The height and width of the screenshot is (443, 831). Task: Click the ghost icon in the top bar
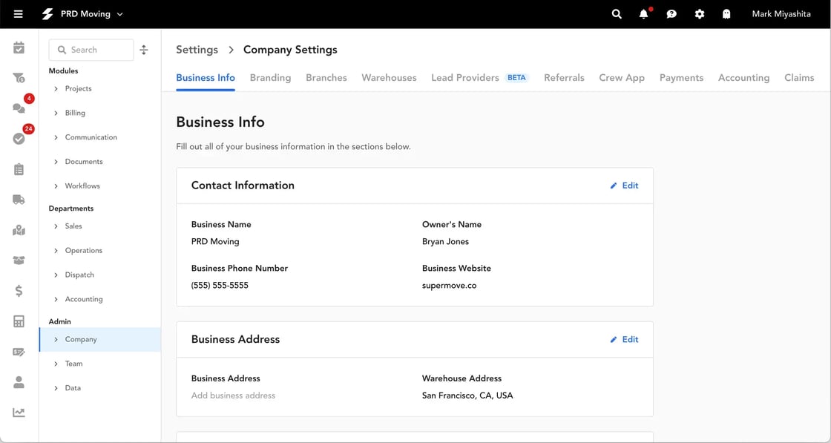click(x=726, y=13)
